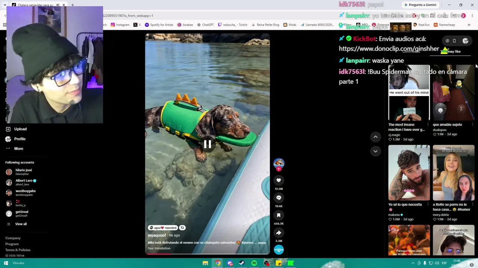Open the More menu in sidebar
The height and width of the screenshot is (268, 478).
14,149
